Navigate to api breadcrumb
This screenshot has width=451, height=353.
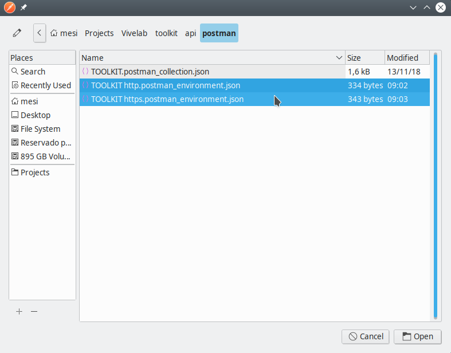(x=190, y=33)
